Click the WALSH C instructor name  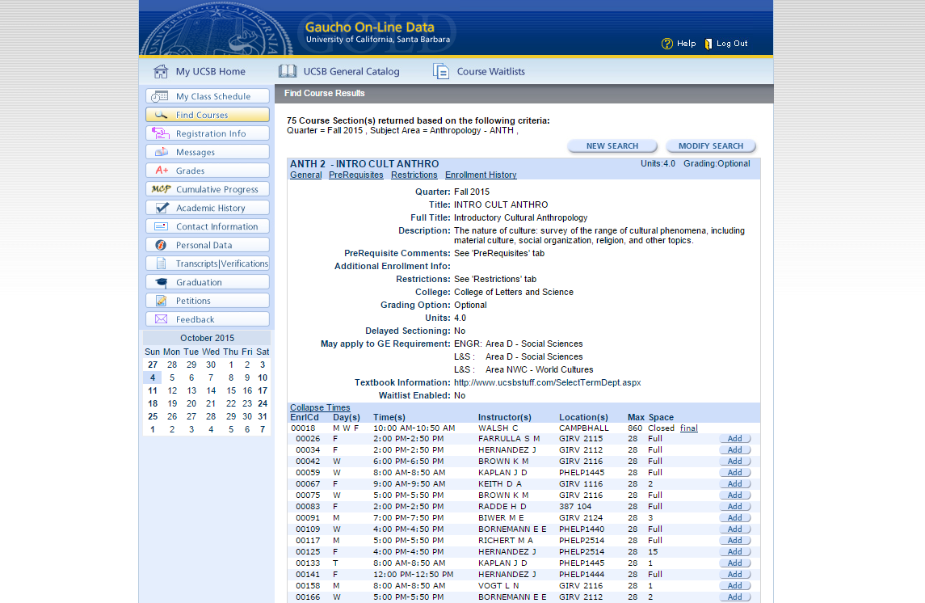(498, 428)
